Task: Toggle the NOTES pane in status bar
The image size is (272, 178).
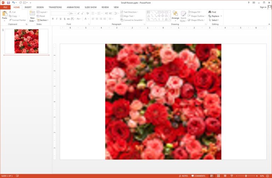Action: 183,176
